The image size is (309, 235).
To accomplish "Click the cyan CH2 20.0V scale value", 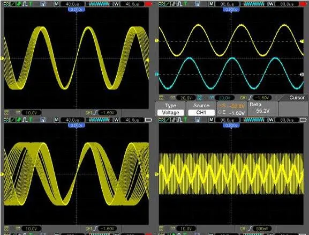I will tap(224, 98).
